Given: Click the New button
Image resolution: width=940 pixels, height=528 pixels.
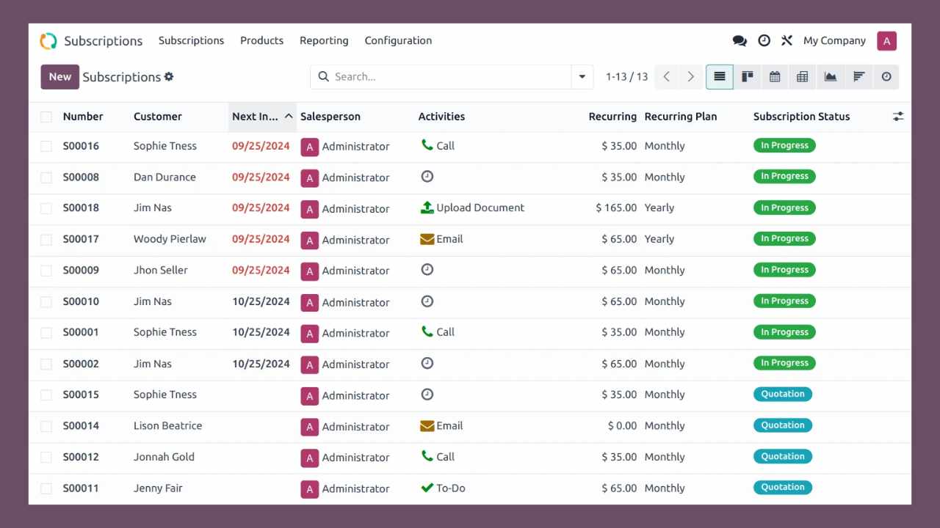Looking at the screenshot, I should pos(59,77).
